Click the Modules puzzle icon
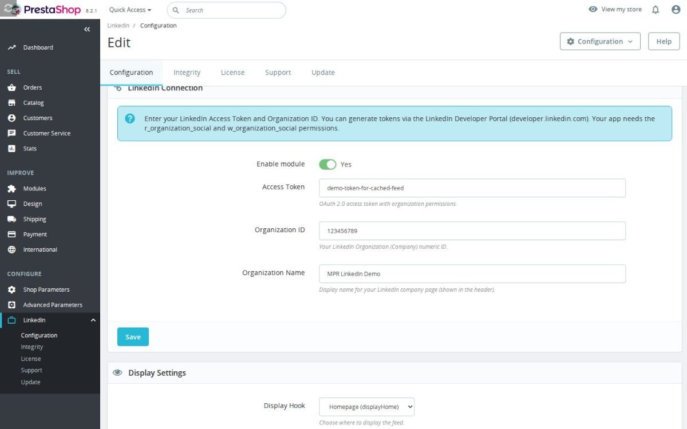The image size is (687, 429). tap(11, 189)
